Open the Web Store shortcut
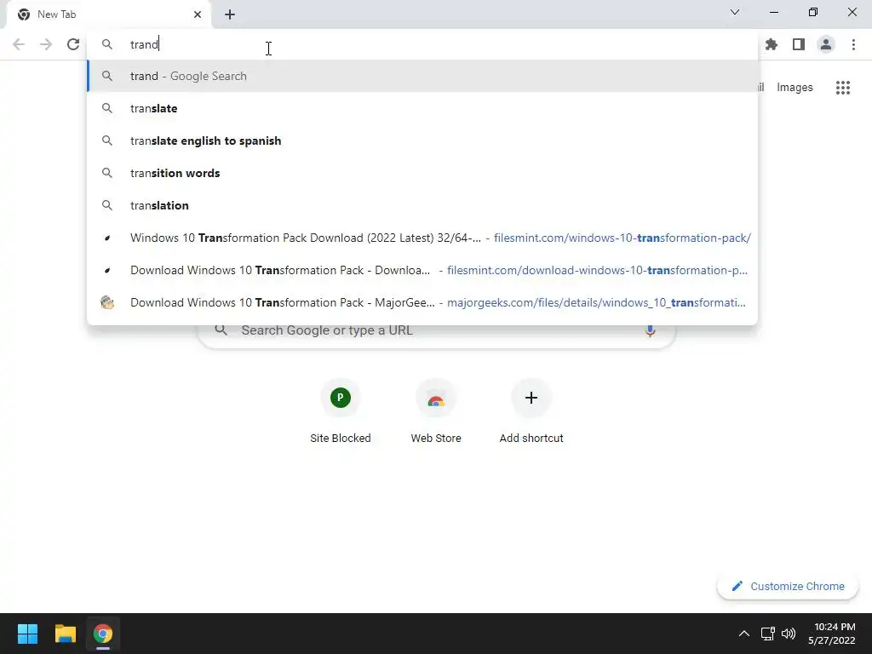The image size is (872, 654). (x=436, y=411)
